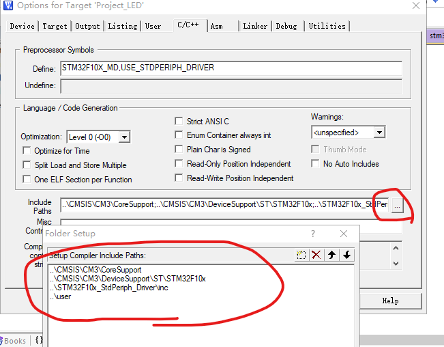Select the stm3 editor tab behind dialog
444x347 pixels.
tap(436, 36)
